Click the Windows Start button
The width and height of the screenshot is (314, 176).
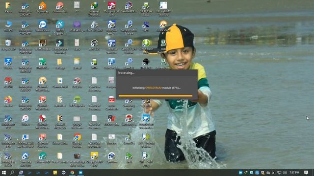[3, 173]
